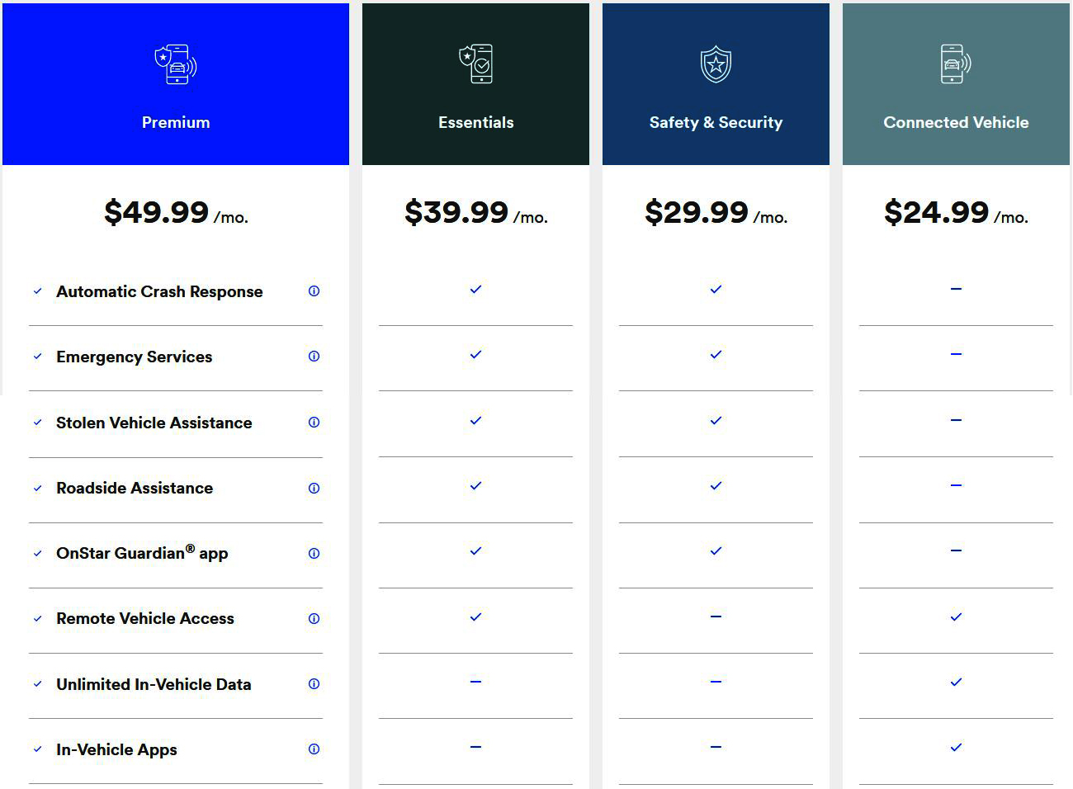Click the Premium plan phone-shield icon
This screenshot has width=1073, height=789.
(x=176, y=64)
